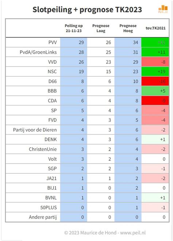This screenshot has height=241, width=173.
Task: Click the VVD poll value 26
Action: (81, 62)
